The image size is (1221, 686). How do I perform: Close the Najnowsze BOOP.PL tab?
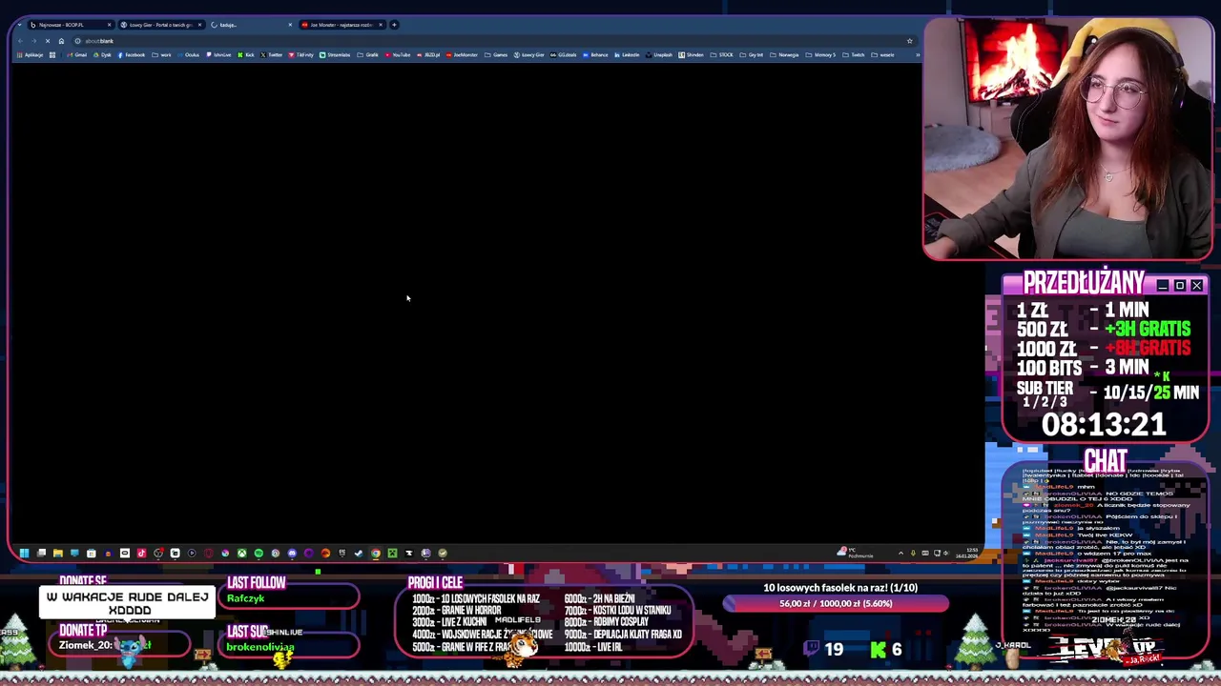pyautogui.click(x=109, y=25)
